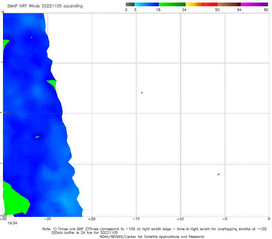The width and height of the screenshot is (272, 239).
Task: Click the color bar label "50"
Action: tap(217, 10)
